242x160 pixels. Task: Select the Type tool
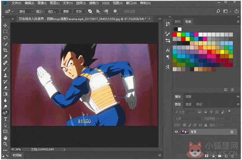(5, 119)
